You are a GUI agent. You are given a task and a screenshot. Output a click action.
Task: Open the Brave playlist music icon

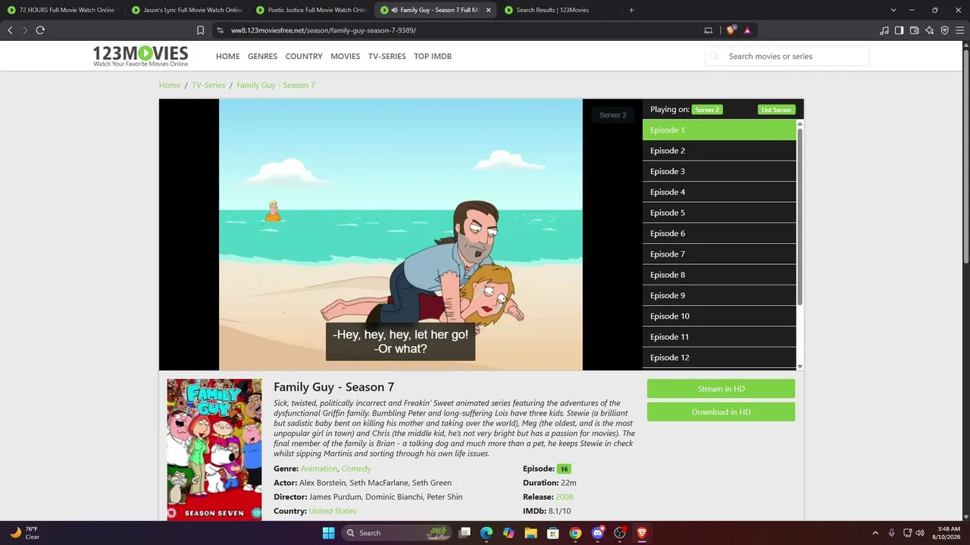884,30
